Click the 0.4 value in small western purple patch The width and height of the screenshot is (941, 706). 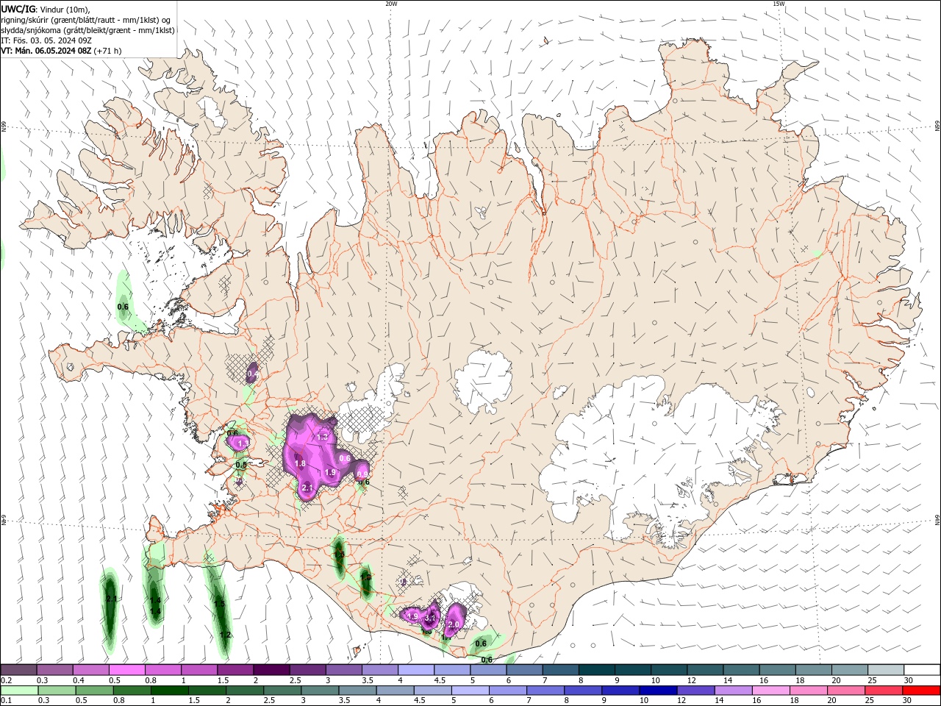252,374
